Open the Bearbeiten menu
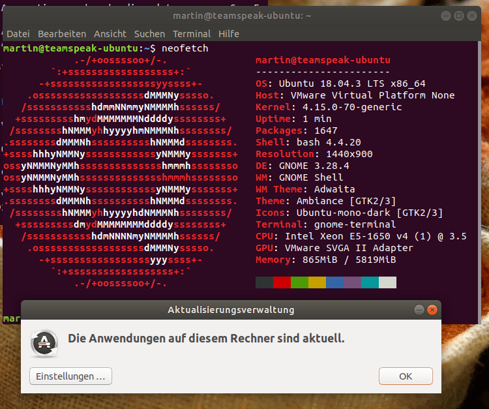This screenshot has width=489, height=409. (62, 34)
